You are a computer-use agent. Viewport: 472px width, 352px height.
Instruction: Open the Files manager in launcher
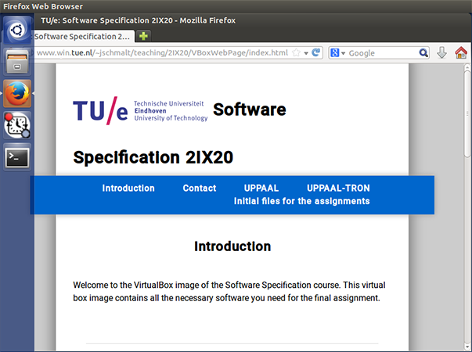[x=16, y=63]
